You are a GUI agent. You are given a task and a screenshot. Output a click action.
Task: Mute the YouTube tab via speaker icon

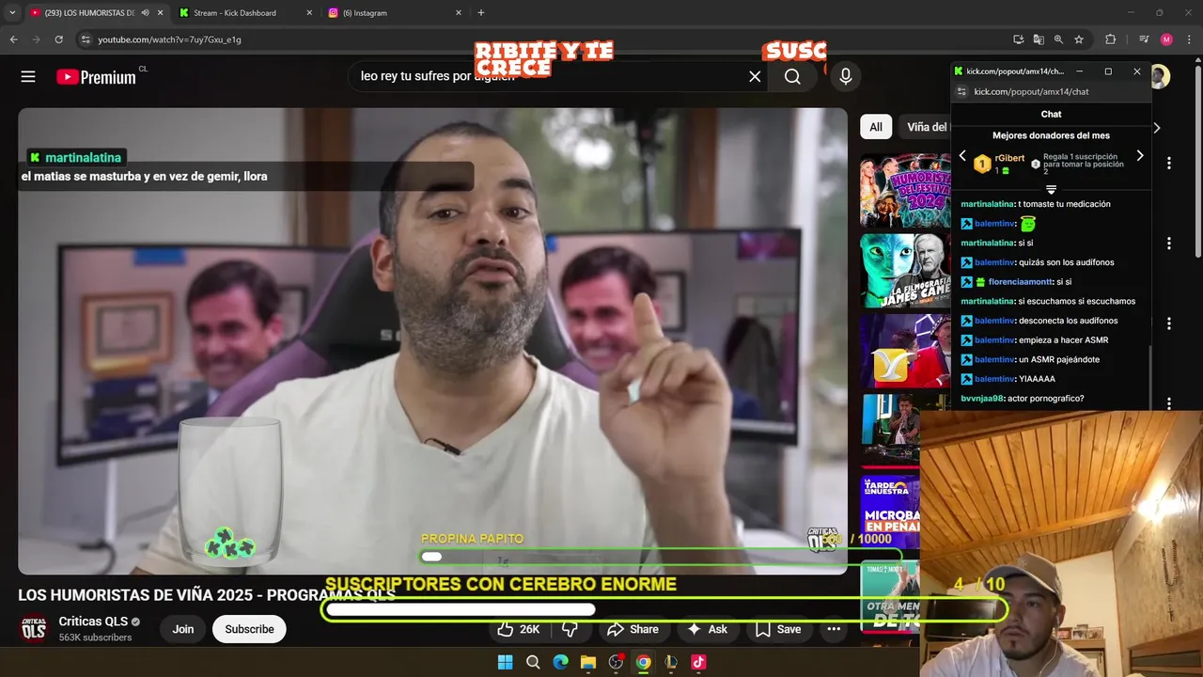[145, 13]
